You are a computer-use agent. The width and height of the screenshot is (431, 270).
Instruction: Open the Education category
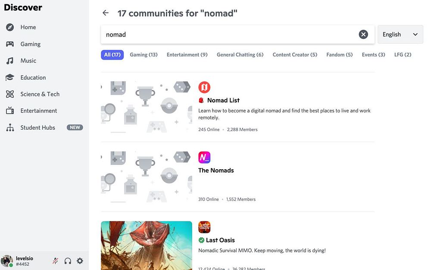pyautogui.click(x=33, y=78)
